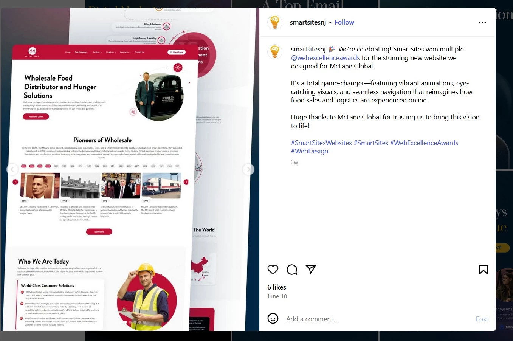
Task: Open comments with the speech bubble icon
Action: coord(292,270)
